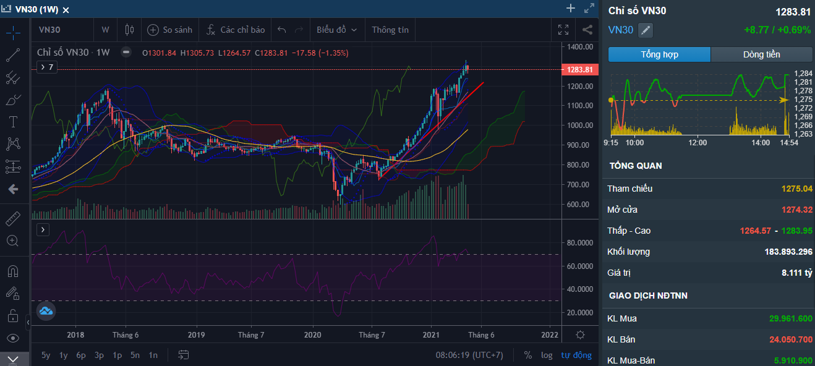Viewport: 815px width, 366px height.
Task: Expand the RSI pane legend arrow
Action: click(43, 230)
